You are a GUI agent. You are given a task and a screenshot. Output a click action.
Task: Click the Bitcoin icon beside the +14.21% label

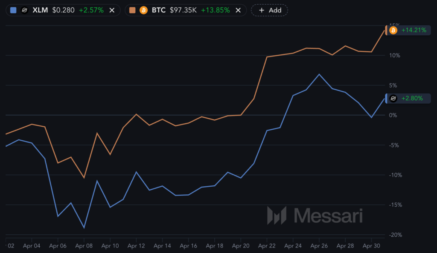pyautogui.click(x=393, y=30)
